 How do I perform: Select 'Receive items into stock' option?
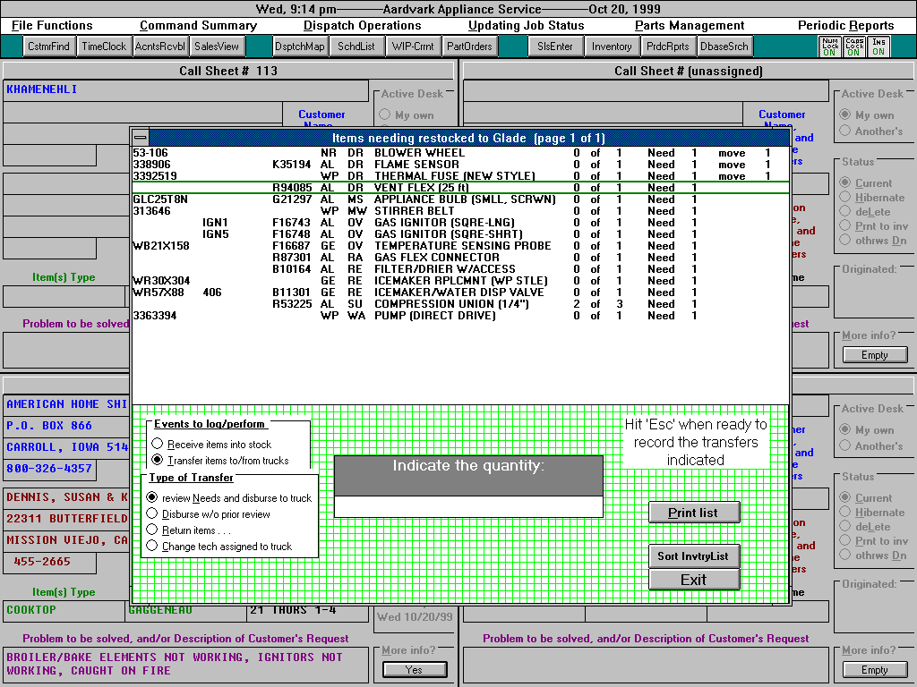point(157,445)
